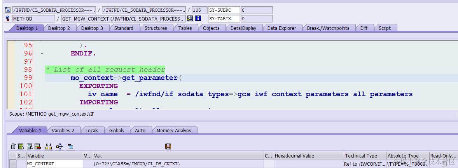The height and width of the screenshot is (168, 458).
Task: Click the 'List of all request header' comment
Action: pyautogui.click(x=105, y=70)
